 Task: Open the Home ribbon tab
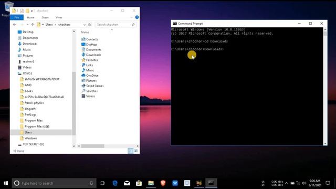[30, 17]
